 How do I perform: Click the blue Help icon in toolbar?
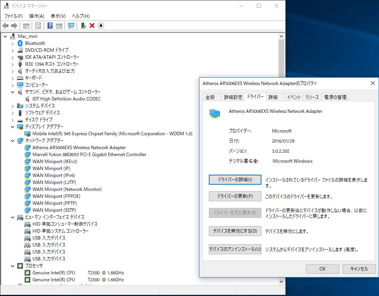tap(50, 26)
